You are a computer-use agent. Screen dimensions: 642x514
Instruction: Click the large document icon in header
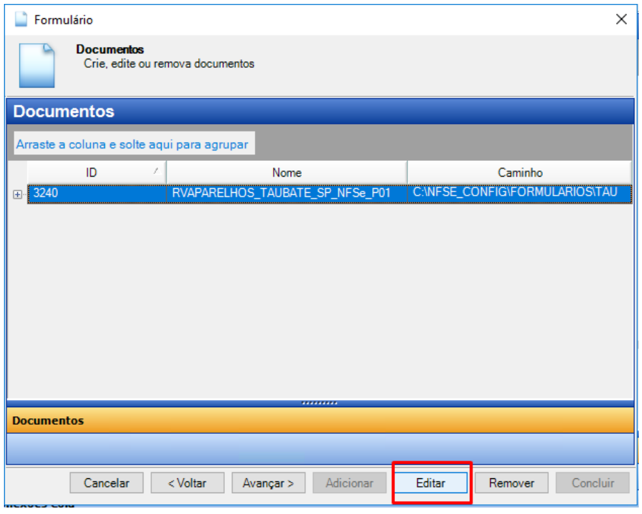[x=36, y=65]
